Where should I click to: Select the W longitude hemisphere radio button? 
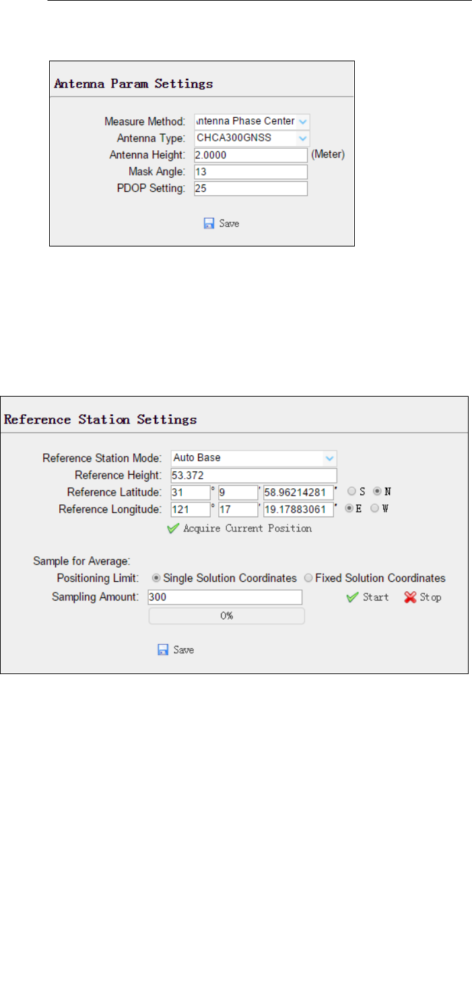(x=375, y=509)
